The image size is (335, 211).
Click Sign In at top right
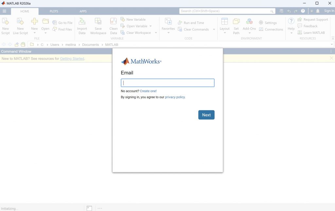(x=329, y=11)
